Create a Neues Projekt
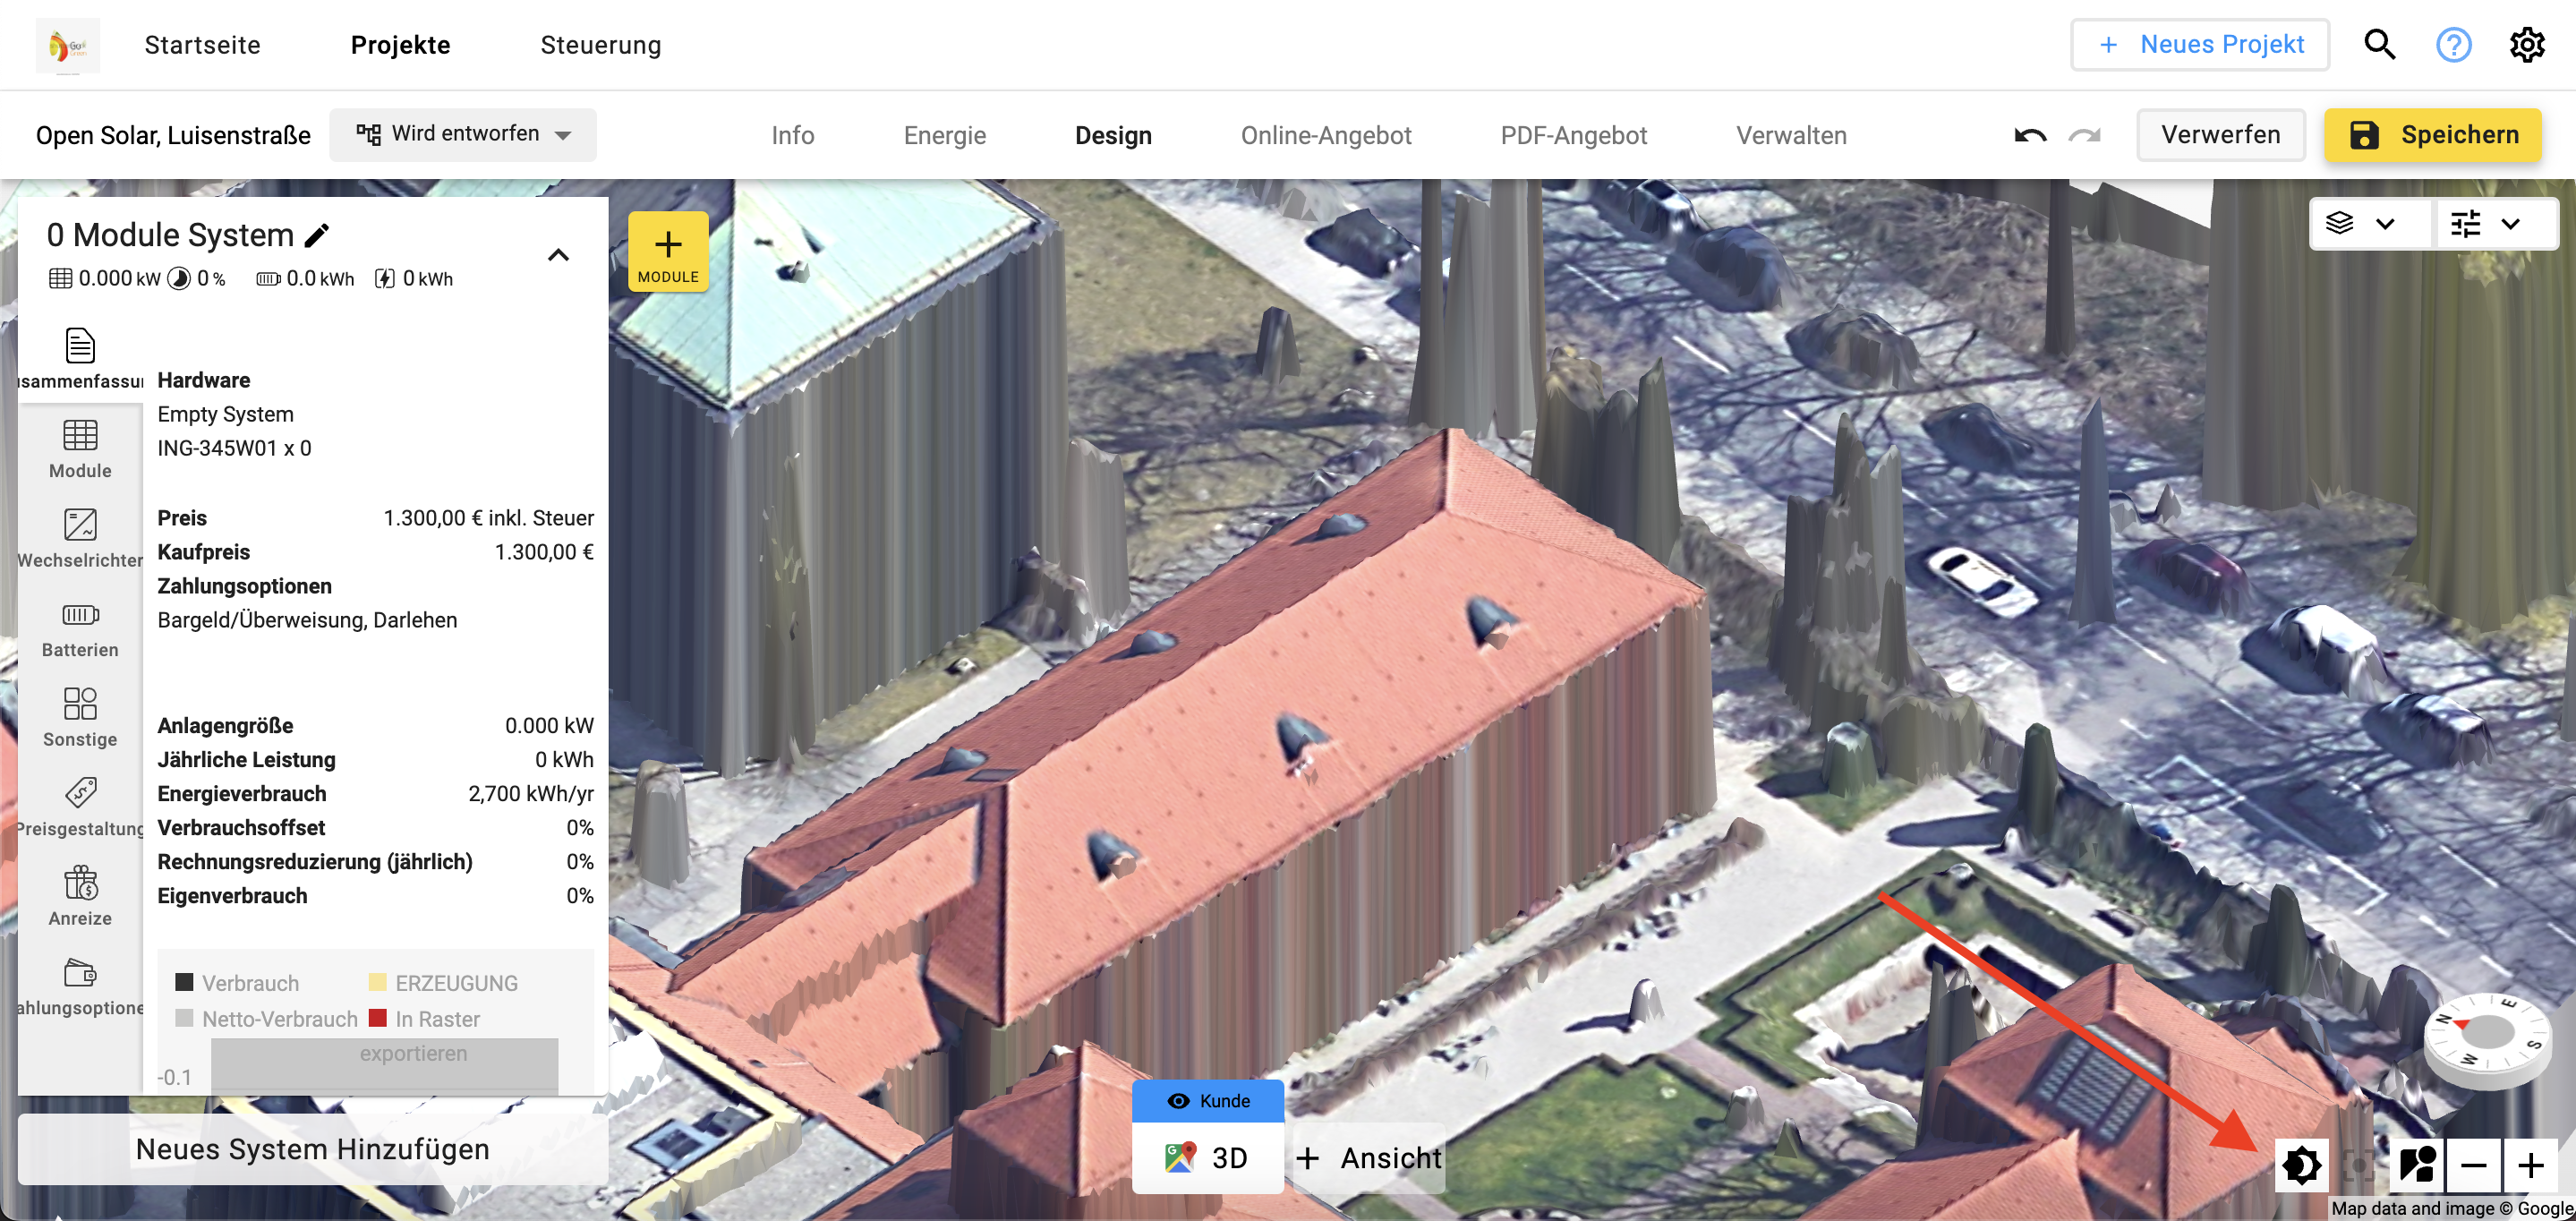 coord(2200,45)
